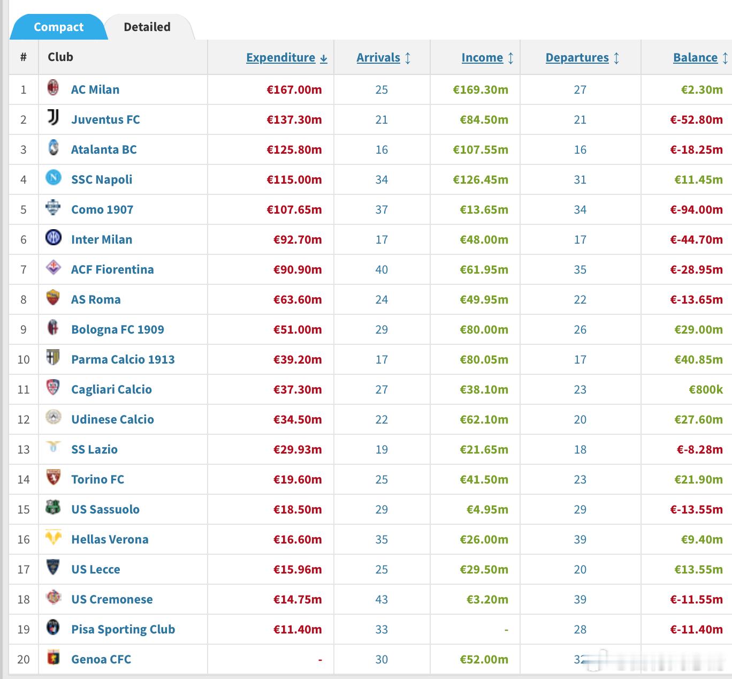
Task: Open the ACF Fiorentina club link
Action: (112, 269)
